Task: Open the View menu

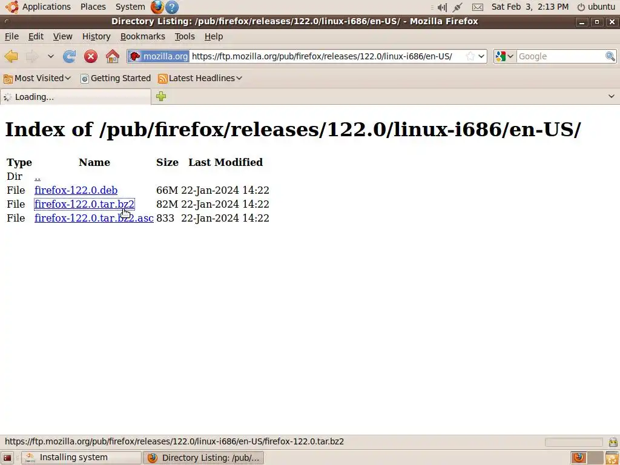Action: click(62, 36)
